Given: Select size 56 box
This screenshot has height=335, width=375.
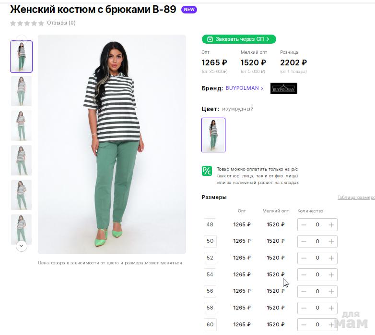Looking at the screenshot, I should 210,291.
